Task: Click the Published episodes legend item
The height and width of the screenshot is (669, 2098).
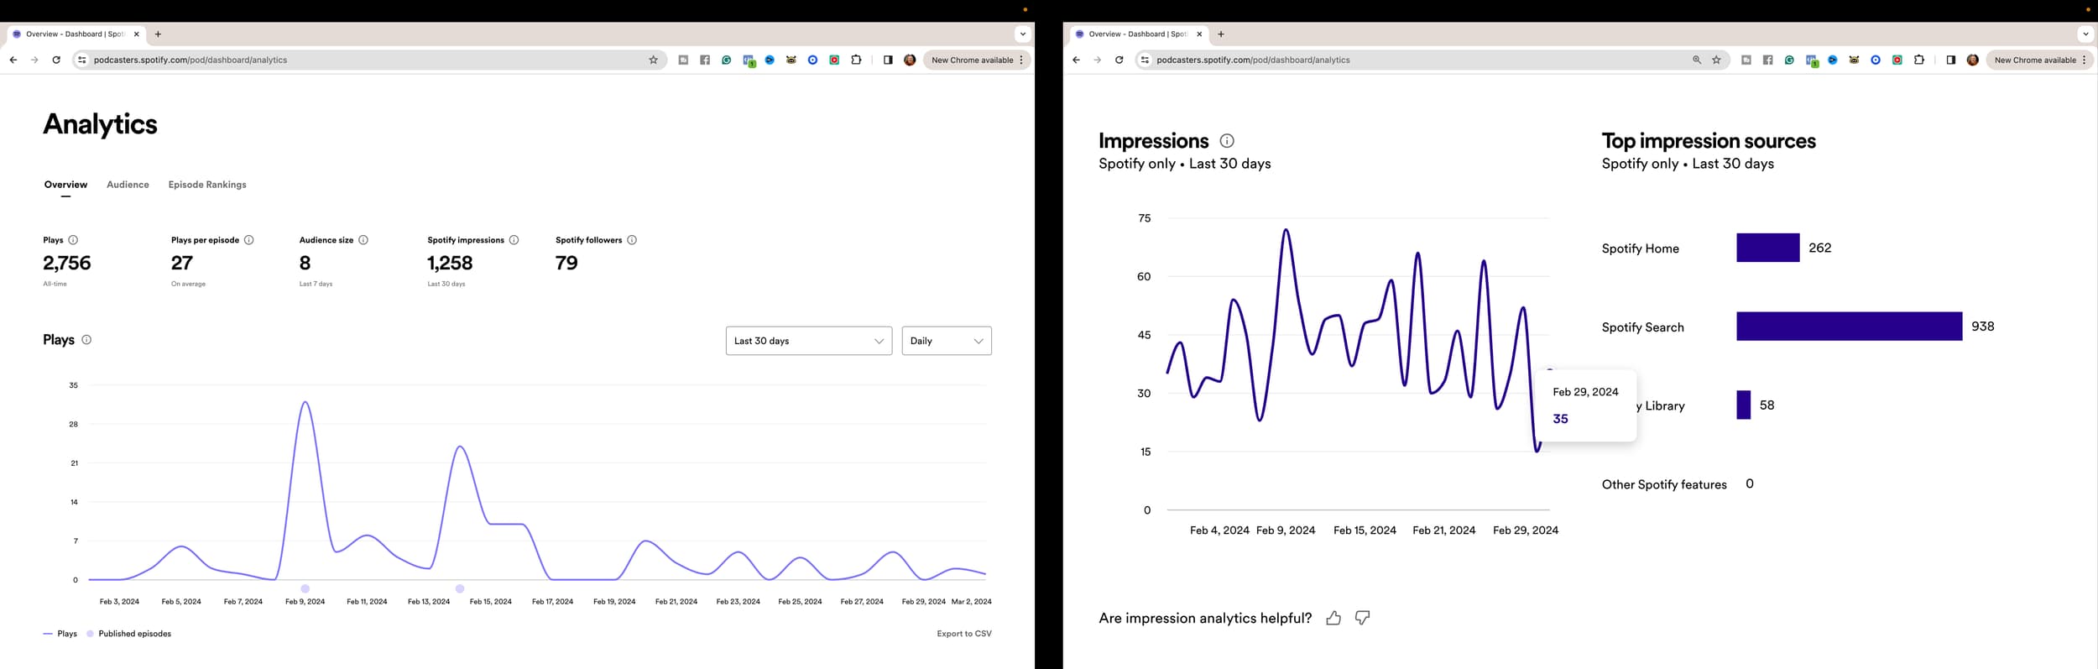Action: [129, 634]
